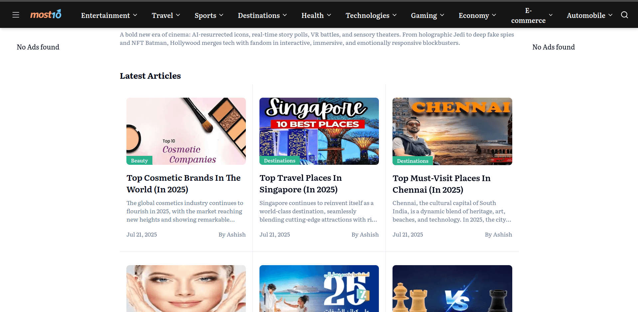This screenshot has height=312, width=638.
Task: Expand the Sports dropdown chevron
Action: [221, 15]
